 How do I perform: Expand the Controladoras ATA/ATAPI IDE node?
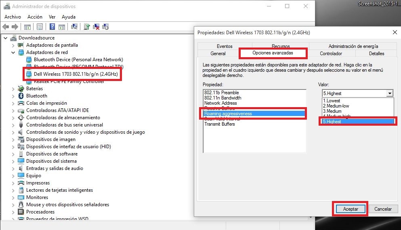[x=13, y=111]
